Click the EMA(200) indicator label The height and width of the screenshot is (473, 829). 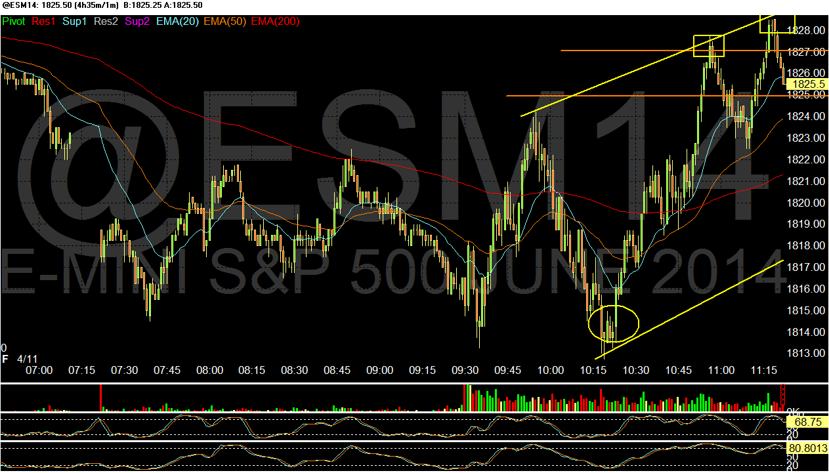pyautogui.click(x=276, y=21)
